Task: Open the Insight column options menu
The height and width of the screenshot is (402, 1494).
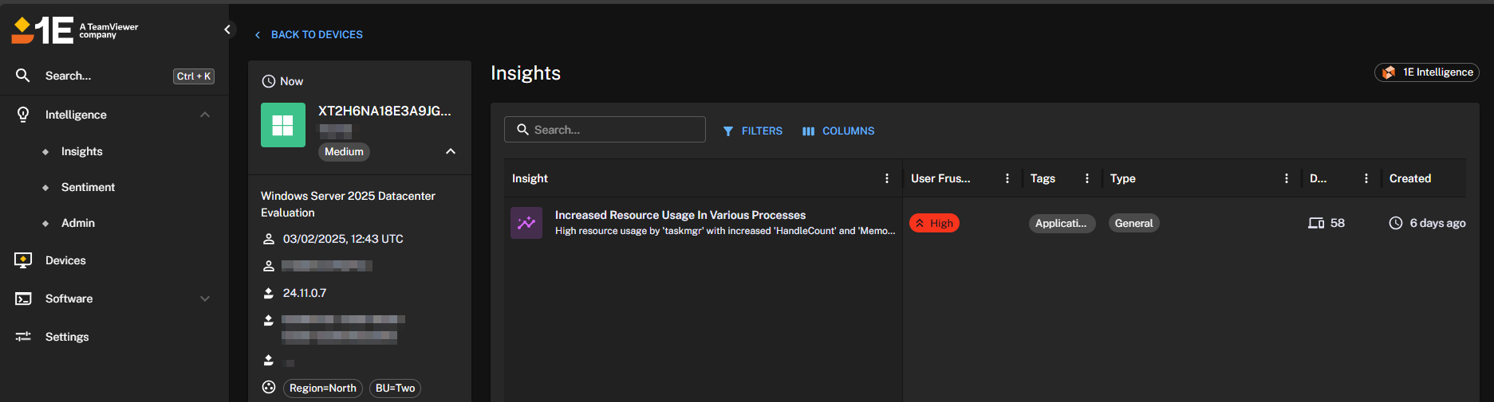Action: 887,178
